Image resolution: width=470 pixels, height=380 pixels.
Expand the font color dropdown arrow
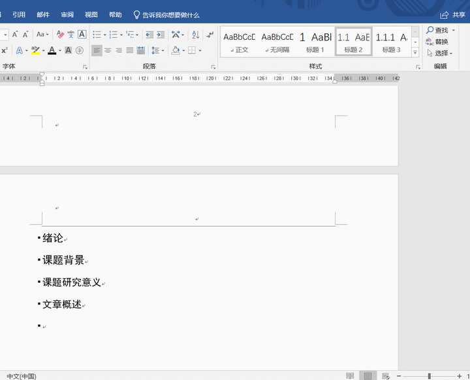pos(60,51)
